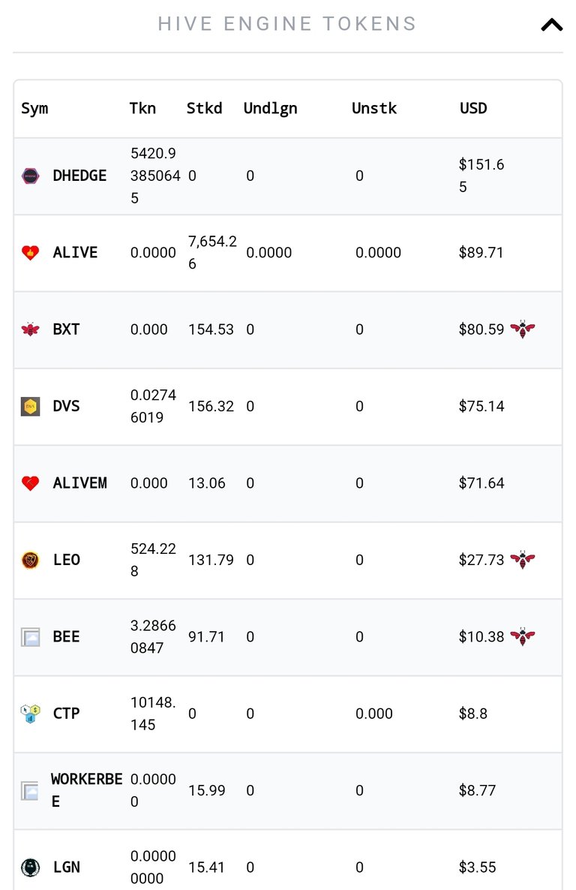Open the DHEDGE token name
The image size is (576, 890).
click(79, 176)
